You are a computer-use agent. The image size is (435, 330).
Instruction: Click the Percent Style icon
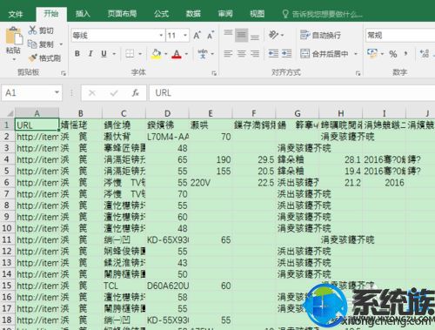point(393,53)
